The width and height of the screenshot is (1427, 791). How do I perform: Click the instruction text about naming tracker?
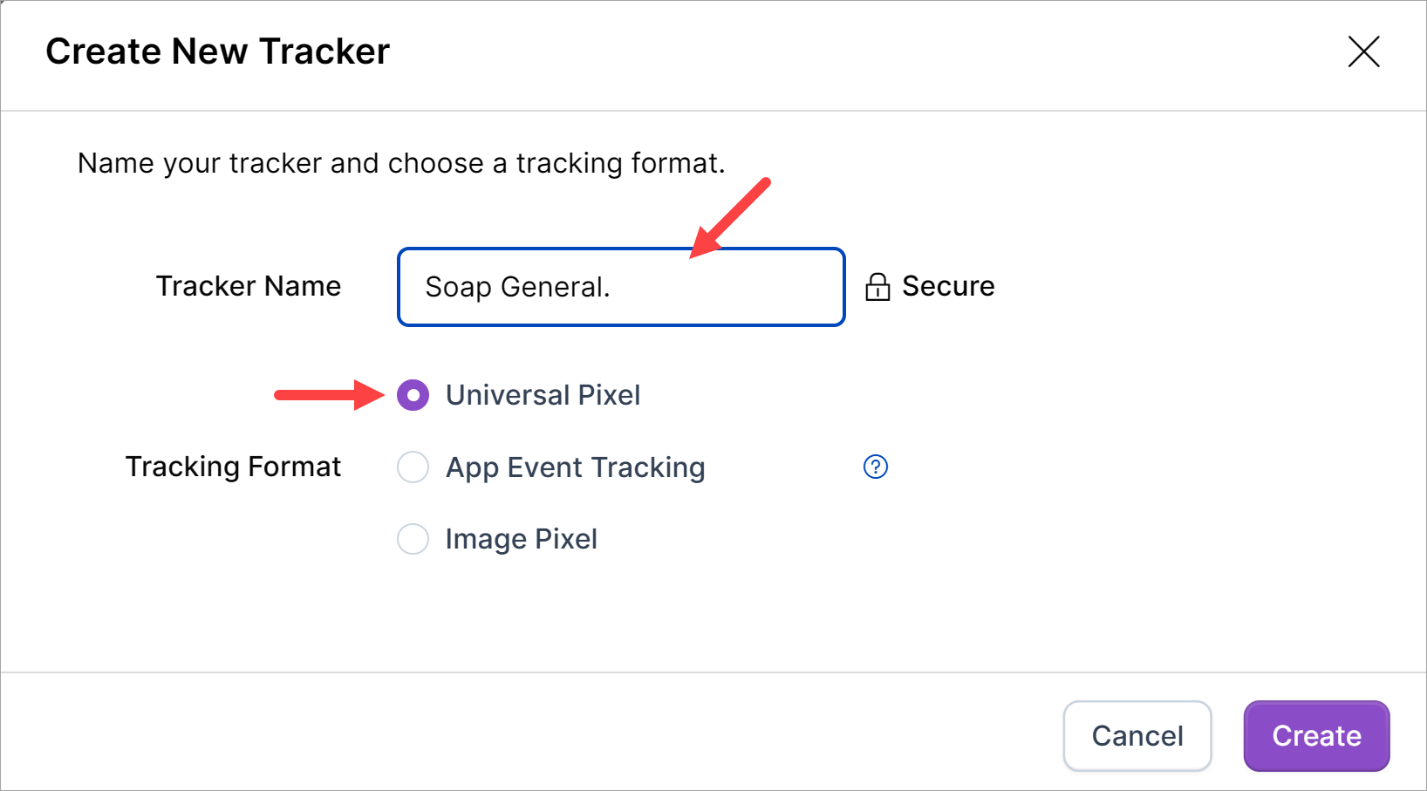tap(401, 163)
